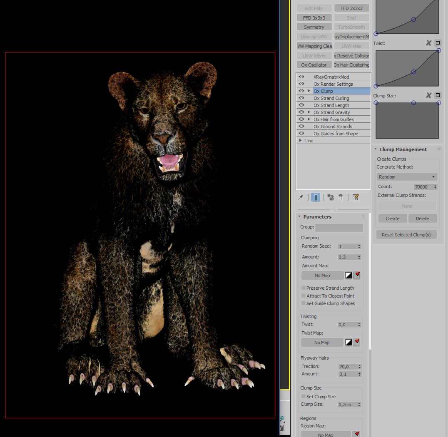The width and height of the screenshot is (448, 437).
Task: Click the pin stack icon
Action: (x=301, y=197)
